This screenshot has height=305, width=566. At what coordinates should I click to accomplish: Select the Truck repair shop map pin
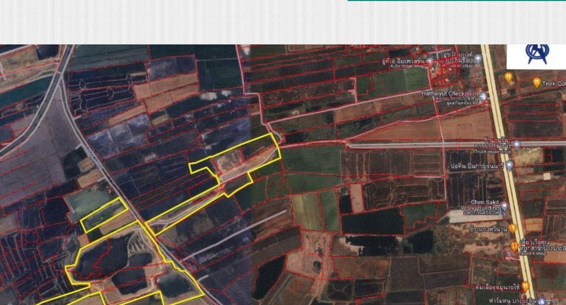(516, 146)
